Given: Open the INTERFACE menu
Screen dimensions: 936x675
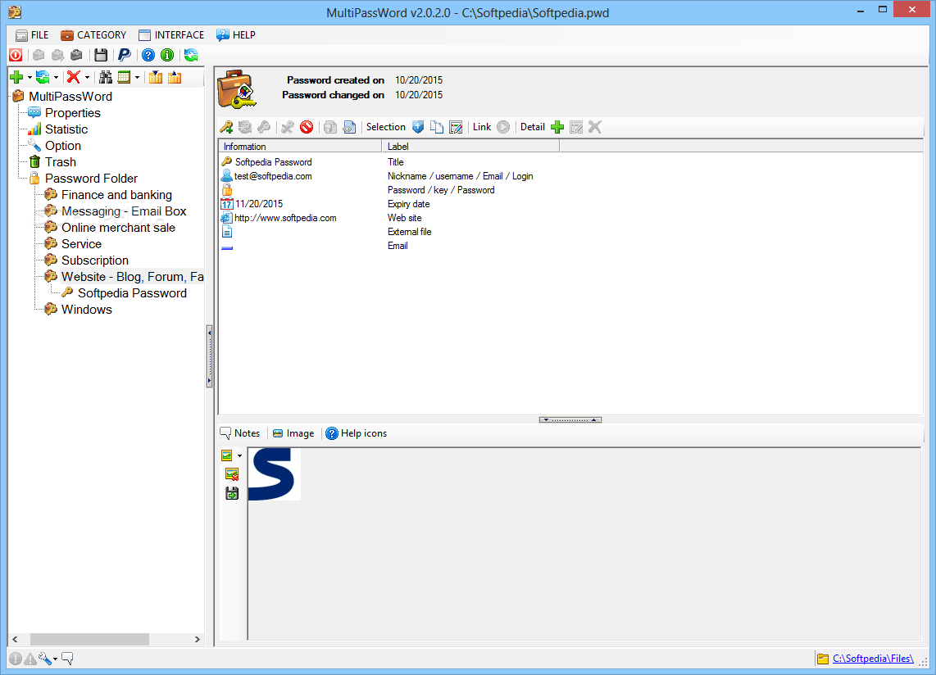Looking at the screenshot, I should tap(171, 35).
